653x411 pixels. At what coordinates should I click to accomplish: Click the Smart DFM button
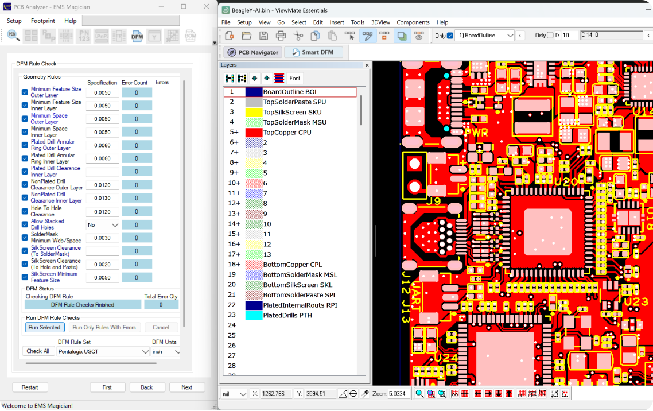[x=313, y=52]
